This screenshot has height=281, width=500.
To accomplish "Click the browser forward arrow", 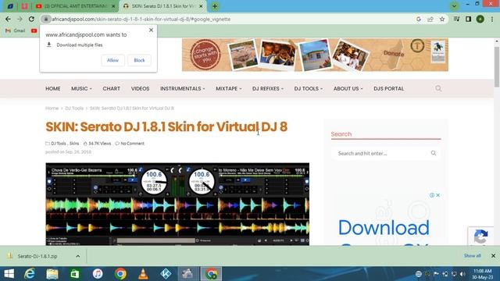I will tap(20, 19).
